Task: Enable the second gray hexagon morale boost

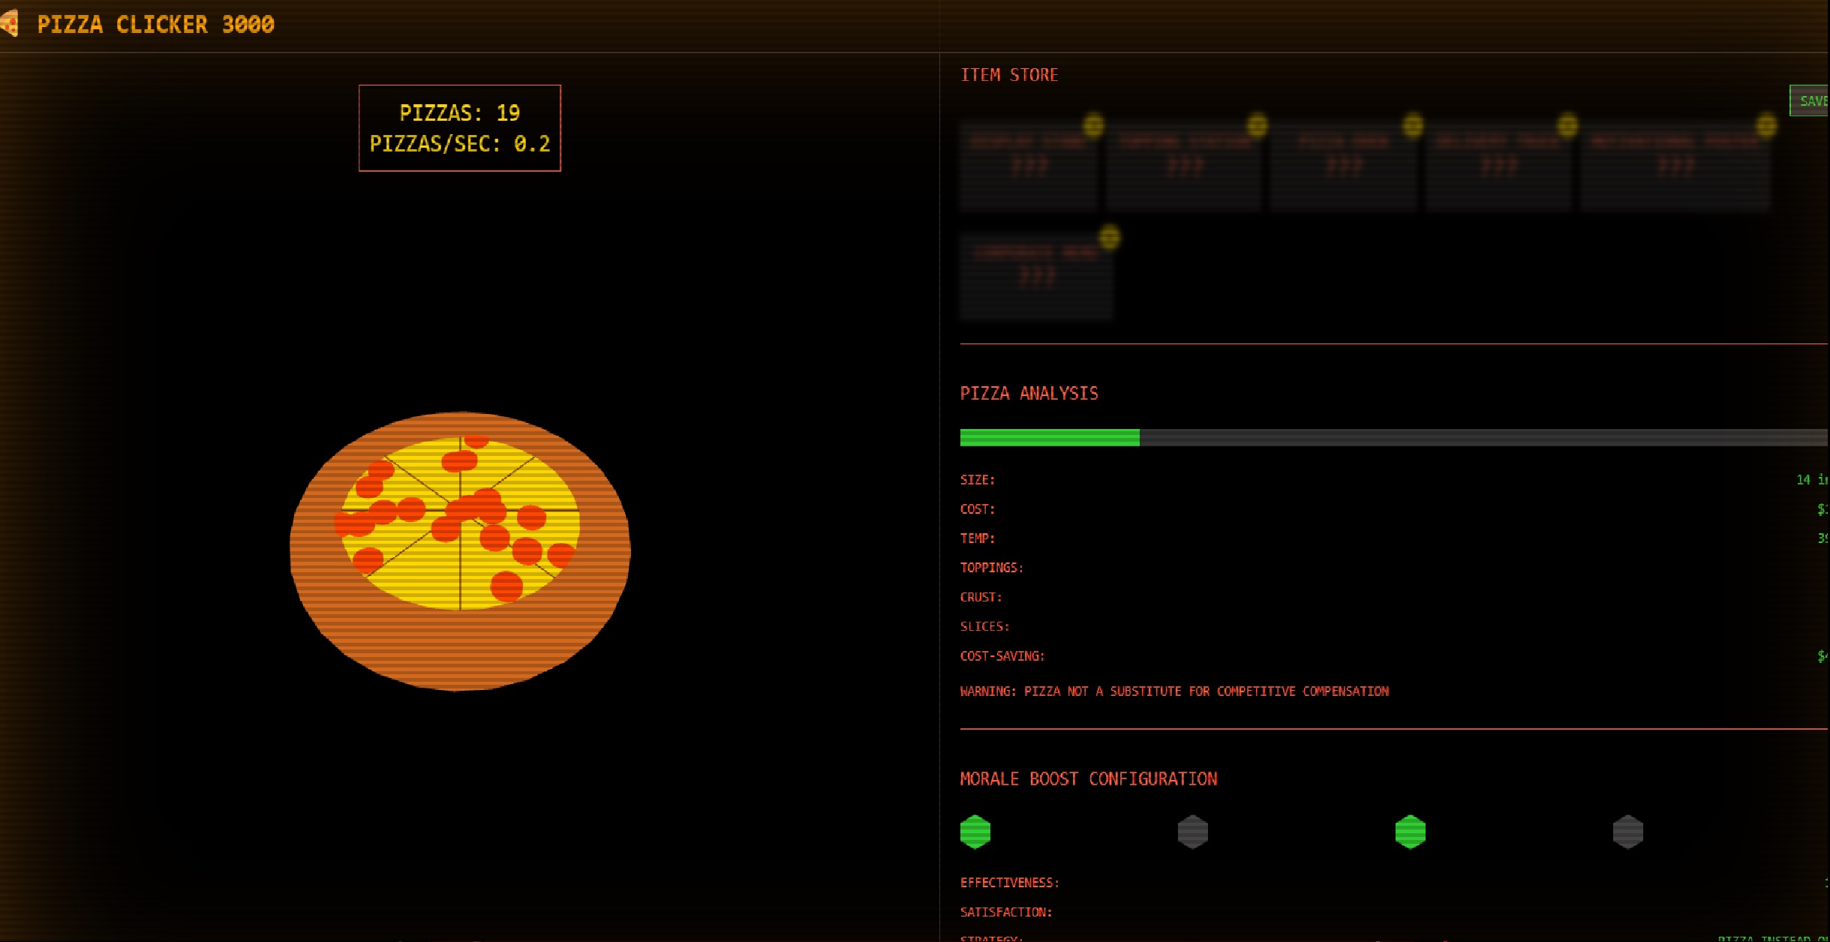Action: click(1191, 831)
